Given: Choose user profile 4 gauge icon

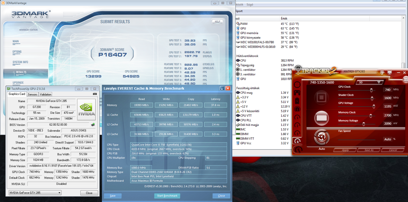Looking at the screenshot, I should coord(297,141).
